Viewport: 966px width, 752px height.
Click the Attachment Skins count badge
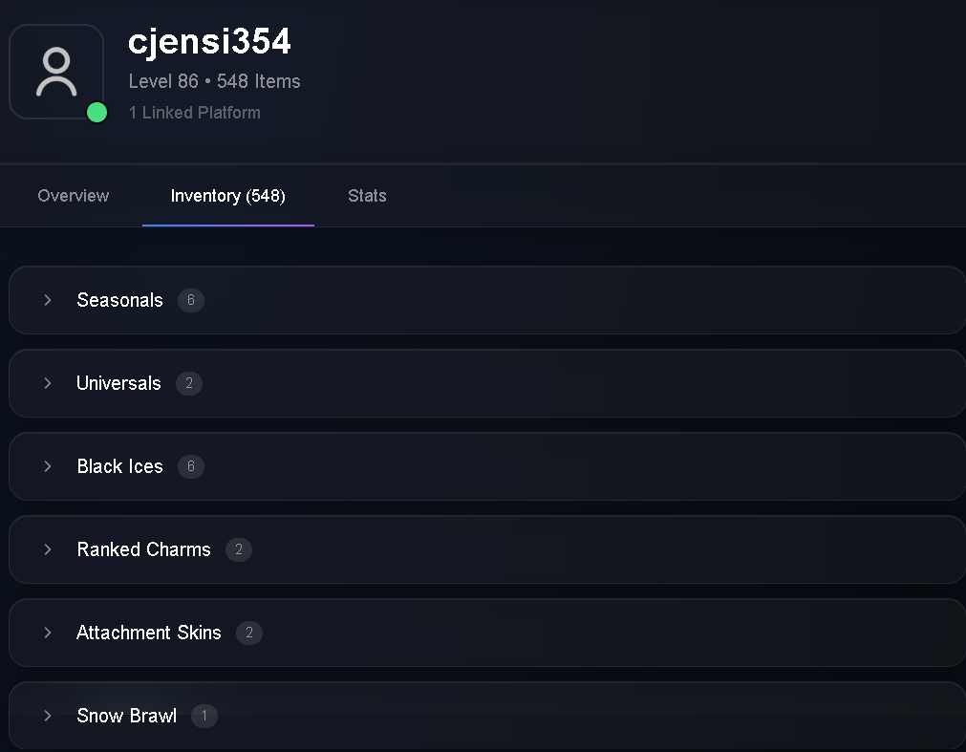click(249, 633)
